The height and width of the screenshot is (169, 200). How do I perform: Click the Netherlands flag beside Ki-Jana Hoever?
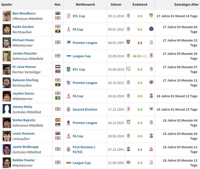pyautogui.click(x=58, y=66)
